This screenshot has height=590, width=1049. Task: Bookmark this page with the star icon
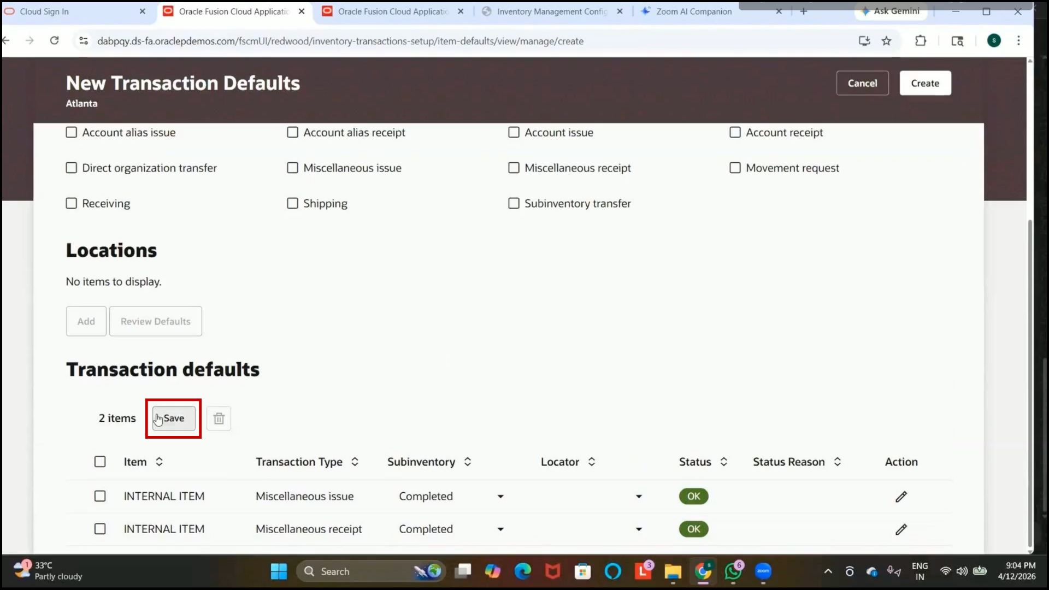point(886,40)
